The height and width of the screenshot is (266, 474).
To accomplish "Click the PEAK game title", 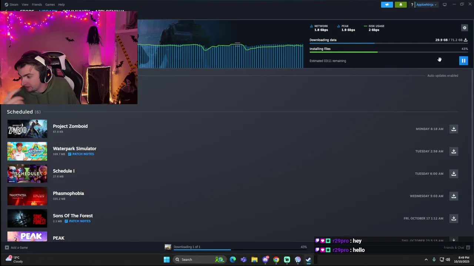I will click(x=59, y=238).
